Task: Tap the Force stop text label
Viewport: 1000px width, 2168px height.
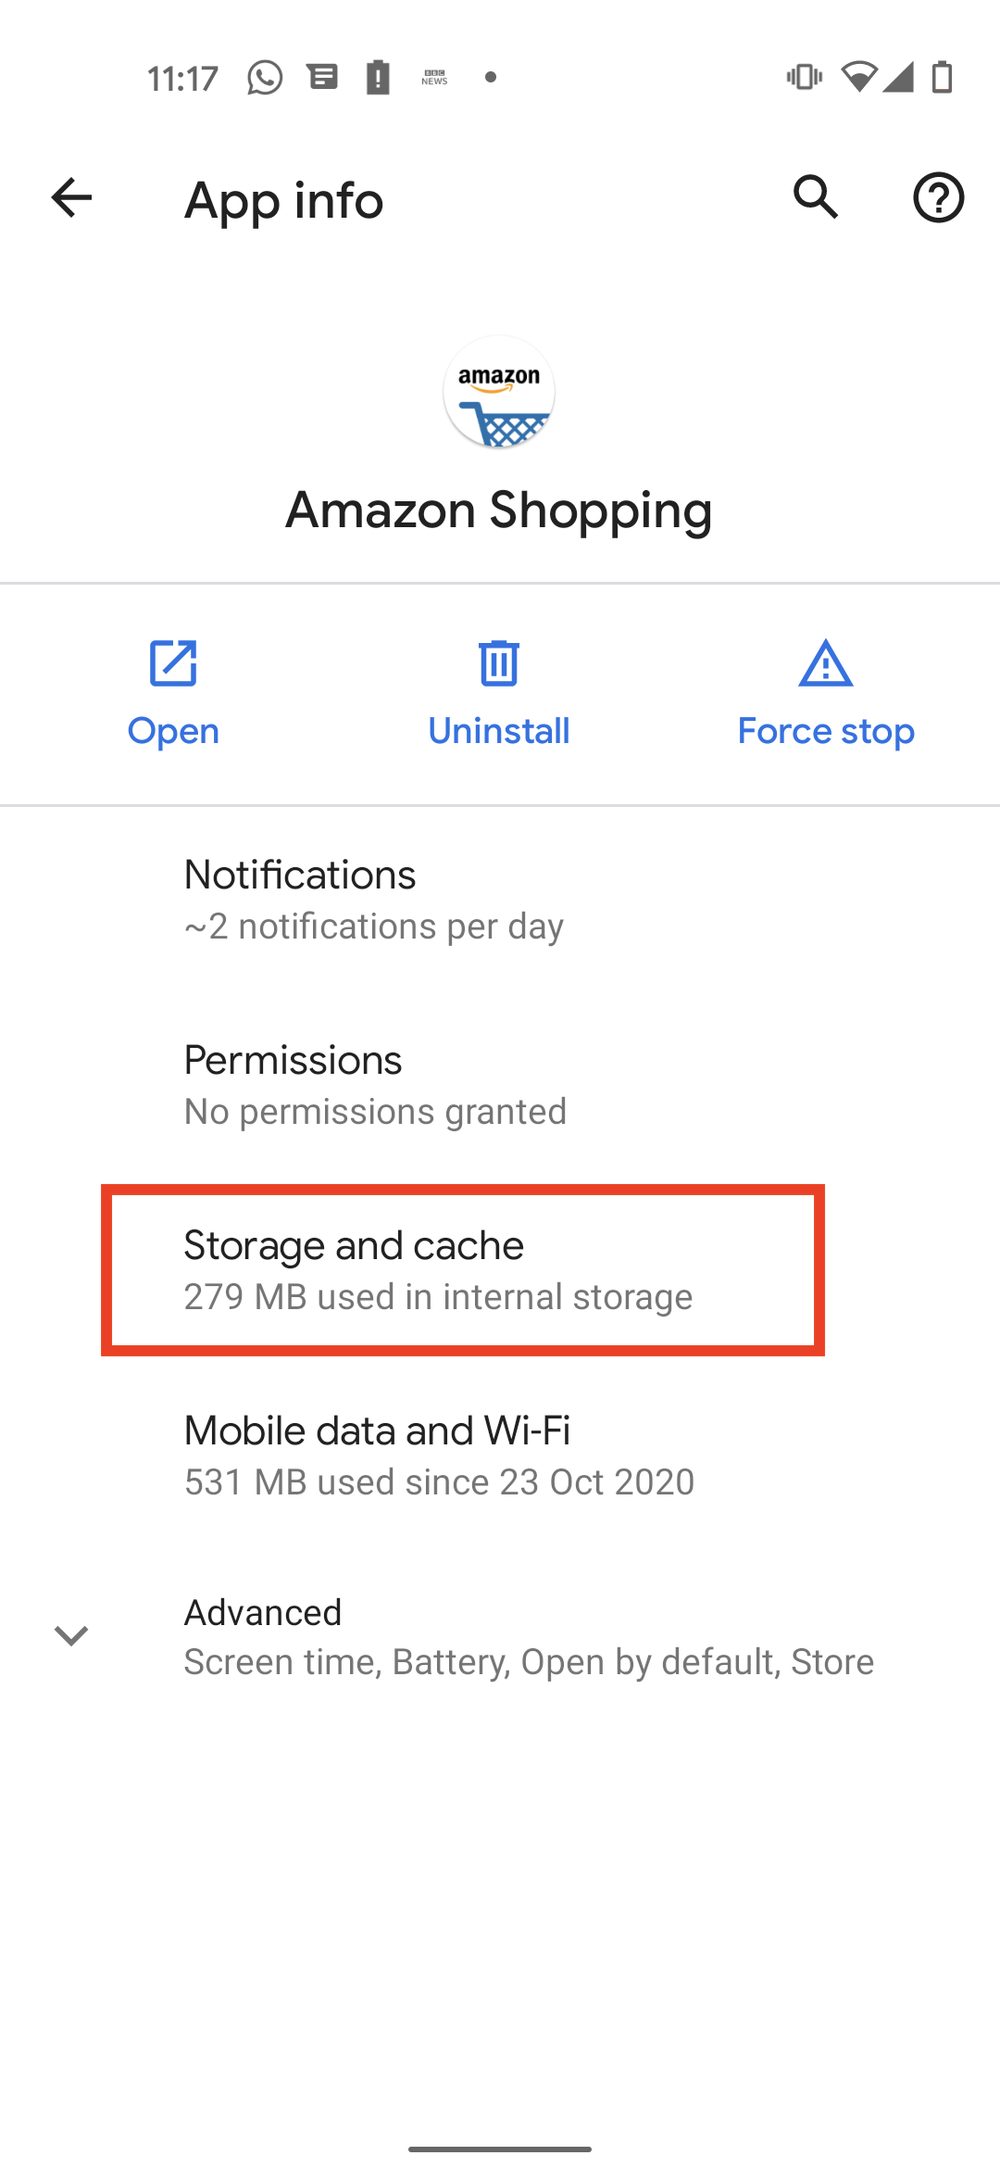Action: [x=826, y=731]
